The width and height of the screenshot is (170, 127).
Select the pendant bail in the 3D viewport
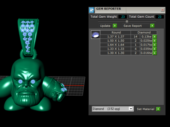pos(28,37)
